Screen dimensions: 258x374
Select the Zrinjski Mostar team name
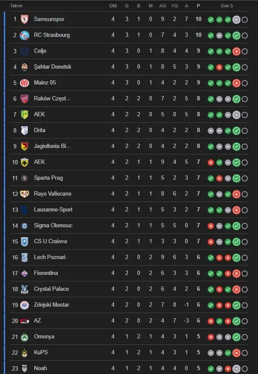pos(51,305)
